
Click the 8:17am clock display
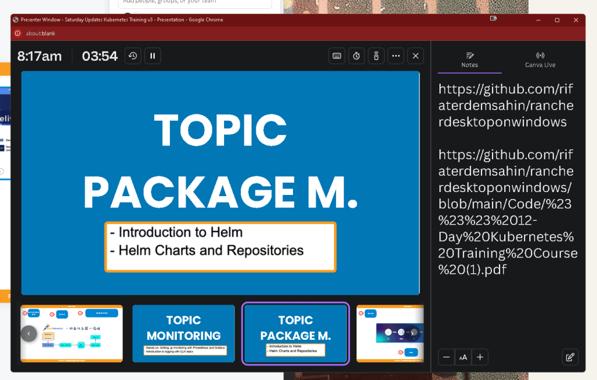39,57
